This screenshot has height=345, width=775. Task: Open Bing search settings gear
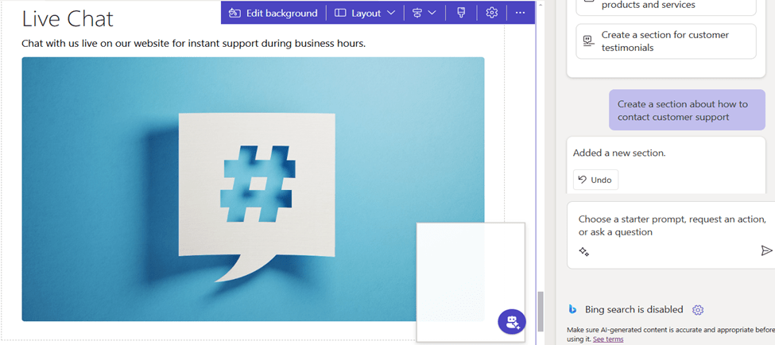click(698, 310)
